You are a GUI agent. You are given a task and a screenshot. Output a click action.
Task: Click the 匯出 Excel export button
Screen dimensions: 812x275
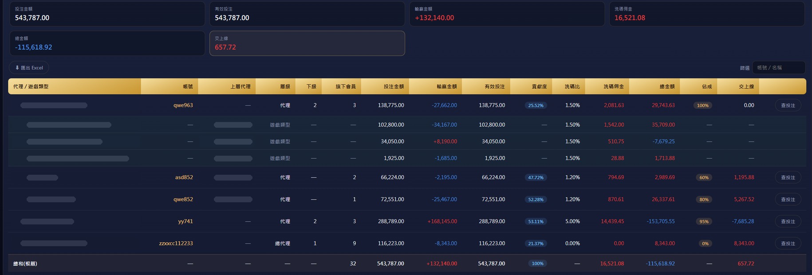click(29, 68)
